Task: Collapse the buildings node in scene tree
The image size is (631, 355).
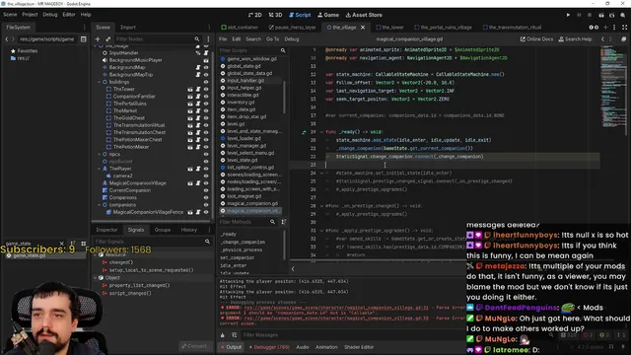Action: coord(100,82)
